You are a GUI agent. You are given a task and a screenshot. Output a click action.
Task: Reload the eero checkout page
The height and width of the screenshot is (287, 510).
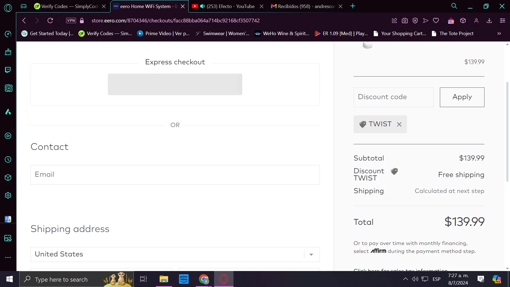point(50,20)
